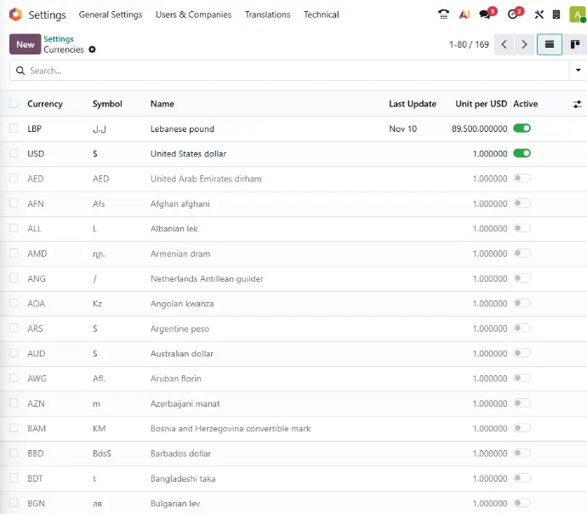The width and height of the screenshot is (587, 514).
Task: Open the activities clock icon
Action: click(512, 14)
